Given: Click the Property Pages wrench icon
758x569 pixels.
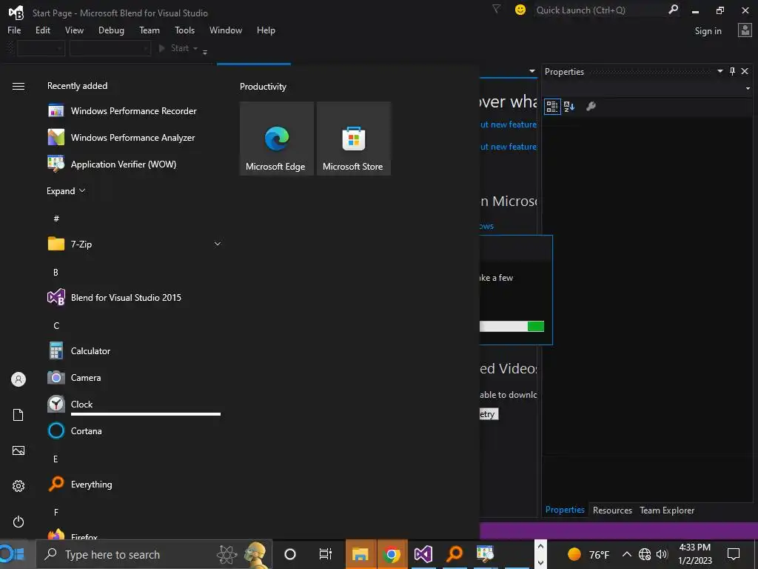Looking at the screenshot, I should (591, 107).
